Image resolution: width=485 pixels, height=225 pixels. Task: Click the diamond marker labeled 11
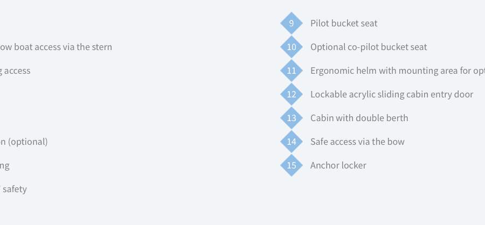pyautogui.click(x=292, y=71)
